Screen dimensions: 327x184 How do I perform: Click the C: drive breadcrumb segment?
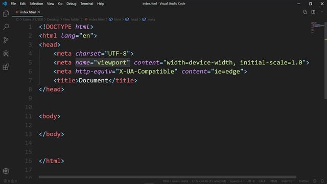coord(17,19)
